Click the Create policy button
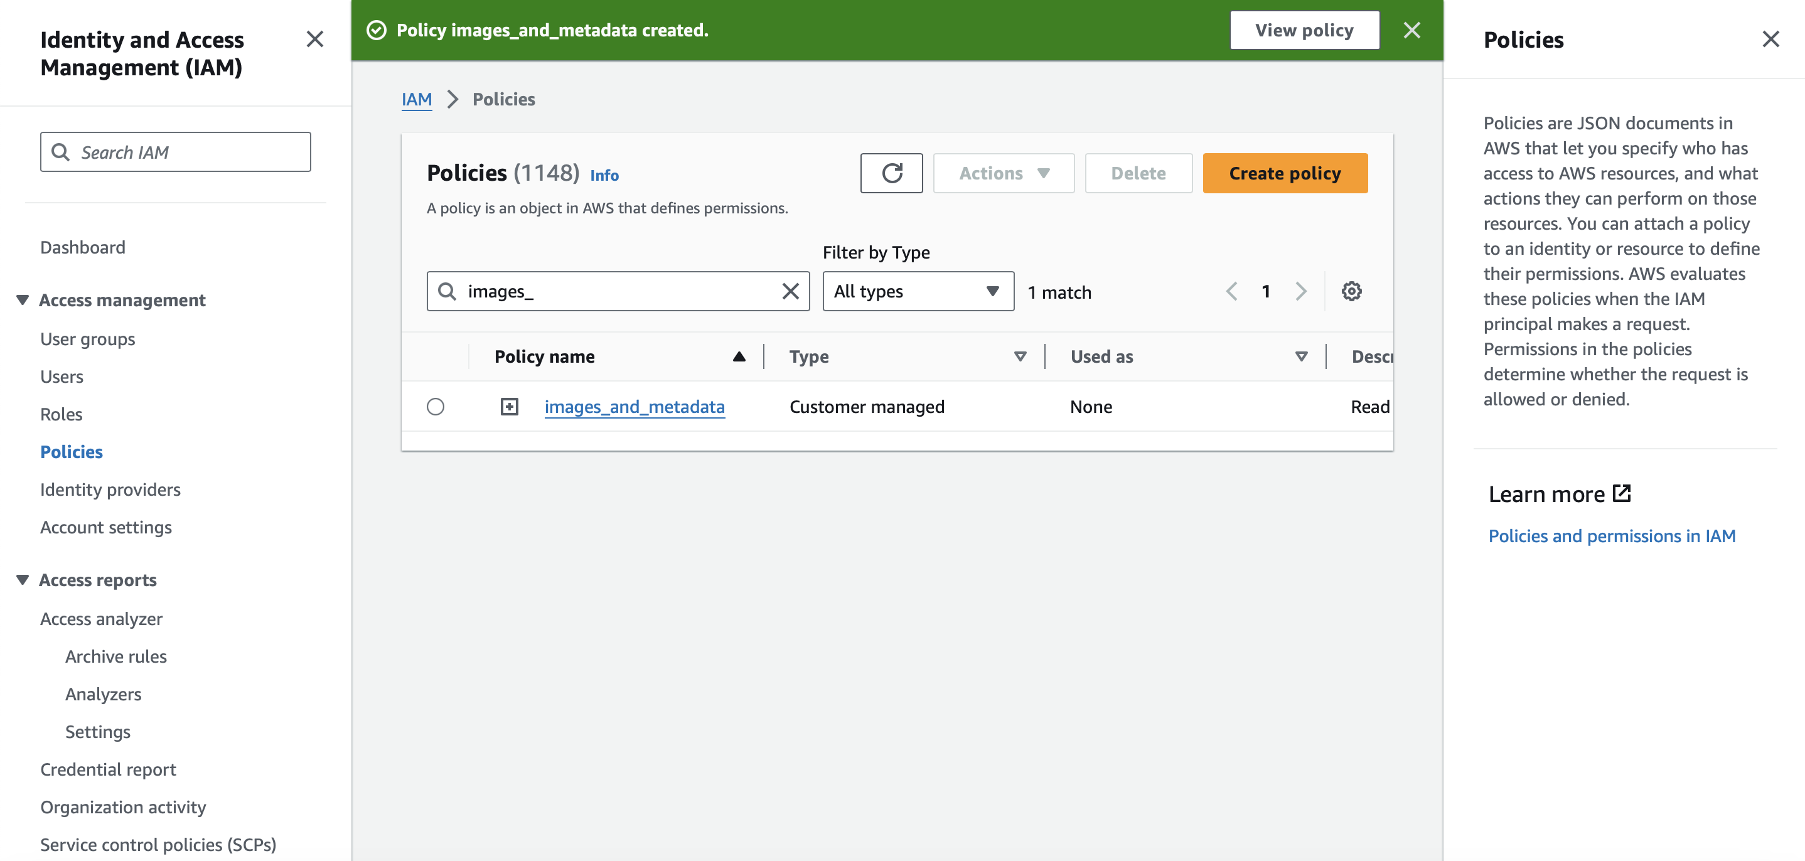Image resolution: width=1805 pixels, height=861 pixels. 1285,173
